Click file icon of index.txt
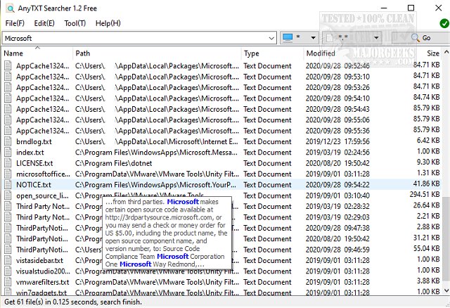Viewport: 450px width, 308px height. pyautogui.click(x=8, y=153)
